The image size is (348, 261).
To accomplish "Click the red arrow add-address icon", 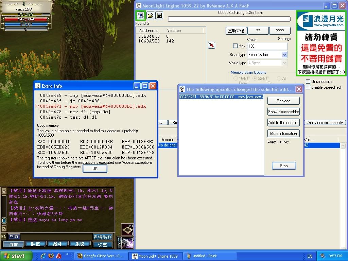I will tap(211, 45).
